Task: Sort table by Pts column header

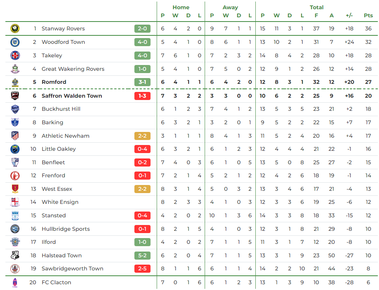Action: click(x=368, y=15)
